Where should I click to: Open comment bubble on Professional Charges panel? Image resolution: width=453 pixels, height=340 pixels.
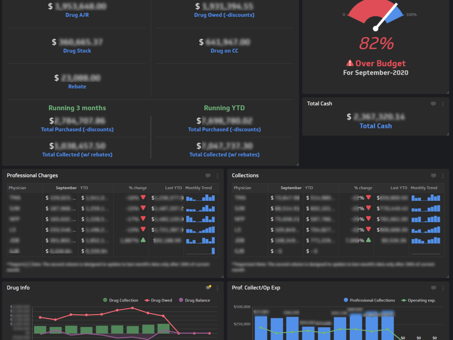tap(207, 176)
